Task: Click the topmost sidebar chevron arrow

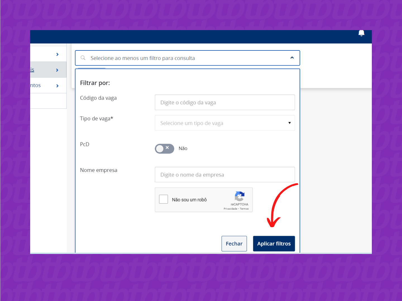Action: click(57, 54)
